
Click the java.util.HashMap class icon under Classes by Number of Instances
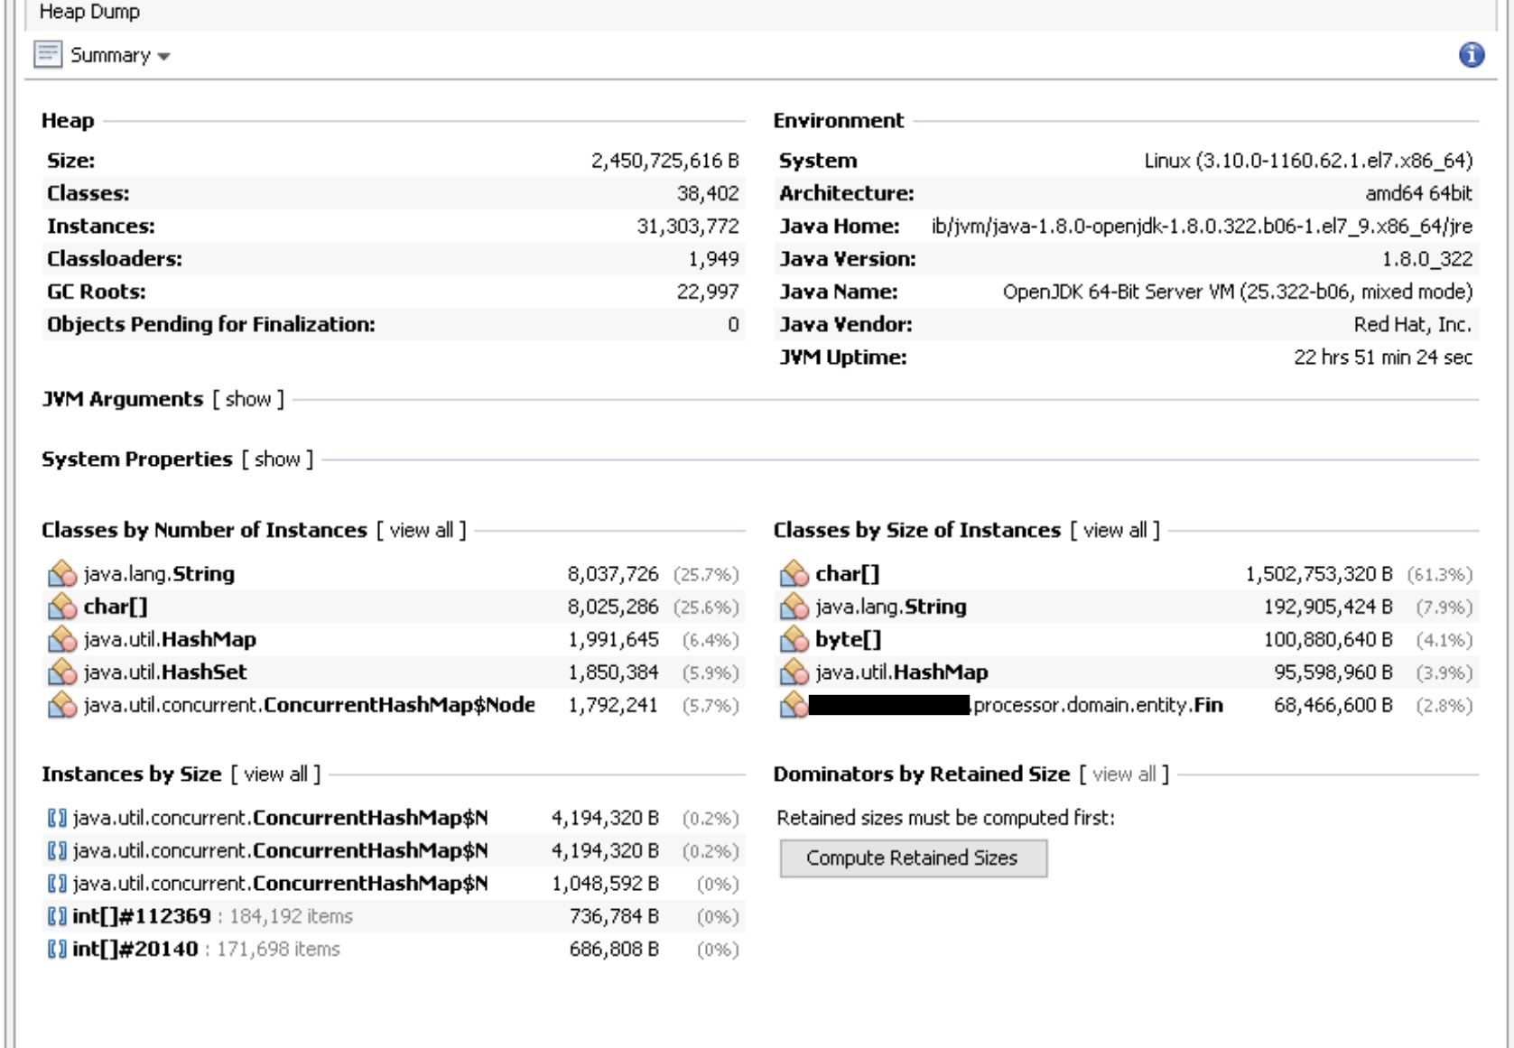click(62, 640)
